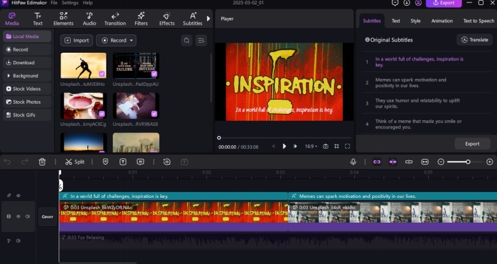
Task: Expand the Background section in sidebar
Action: point(26,76)
